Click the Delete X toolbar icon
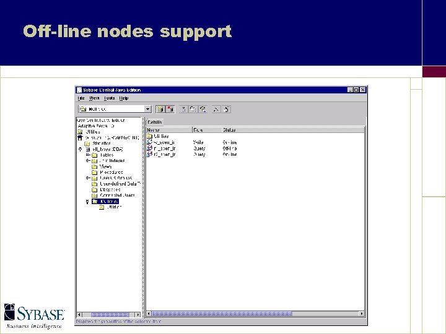Screen dimensions: 446x334 click(216, 109)
